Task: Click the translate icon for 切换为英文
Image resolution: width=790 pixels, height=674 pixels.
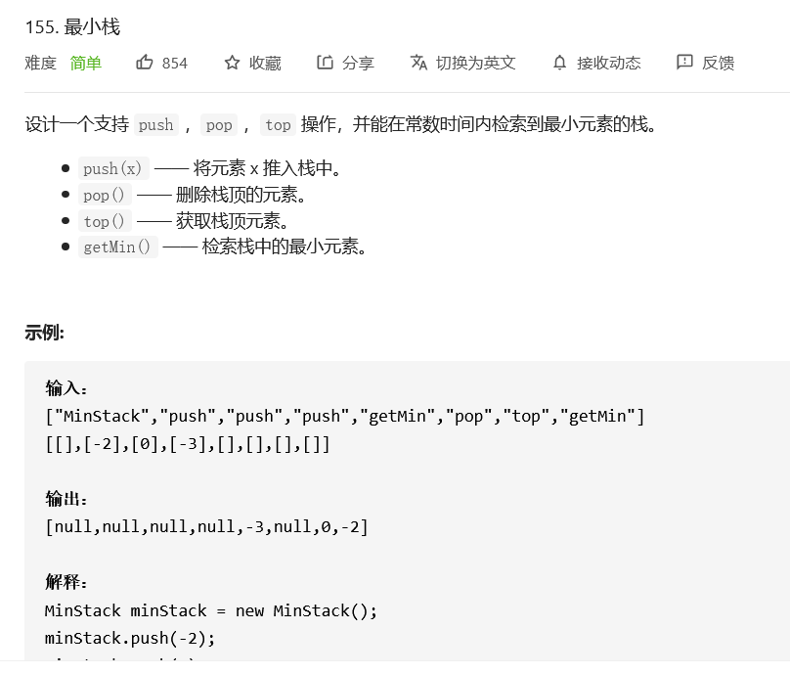Action: coord(418,63)
